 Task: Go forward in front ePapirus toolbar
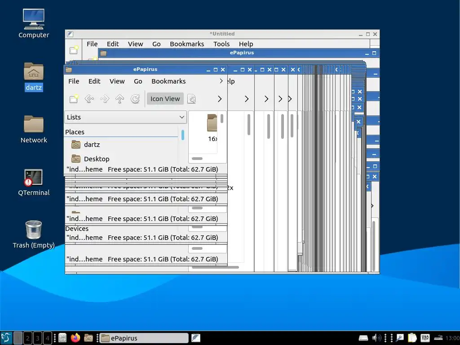[104, 98]
